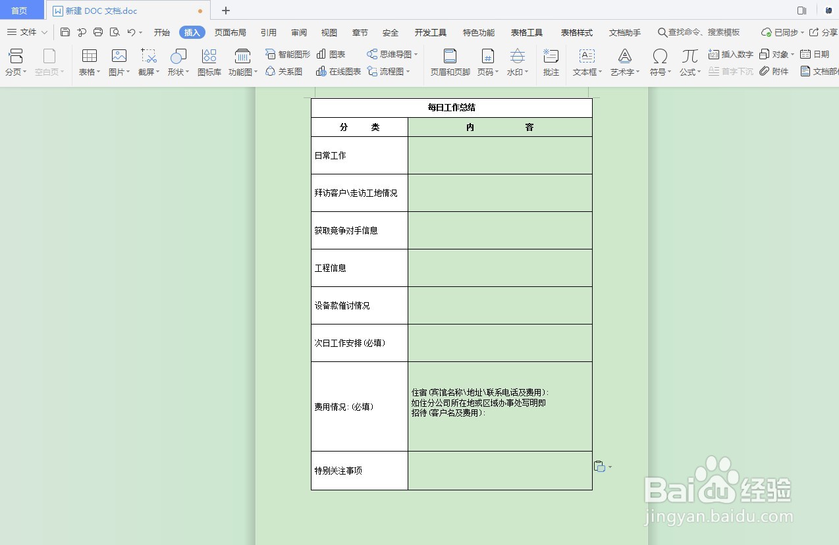Open the 表格 table insert tool

click(90, 63)
